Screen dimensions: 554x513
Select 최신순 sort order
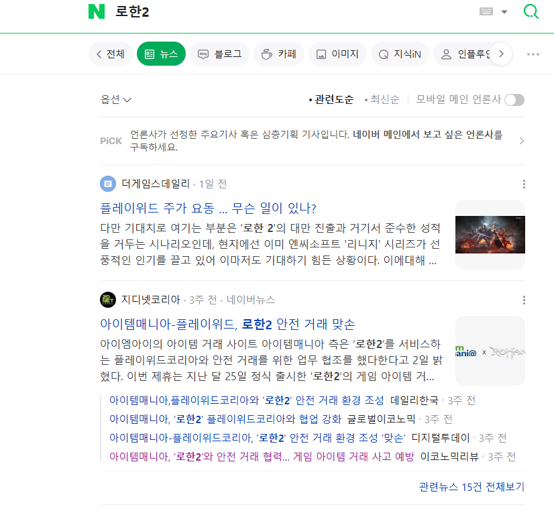(x=384, y=99)
